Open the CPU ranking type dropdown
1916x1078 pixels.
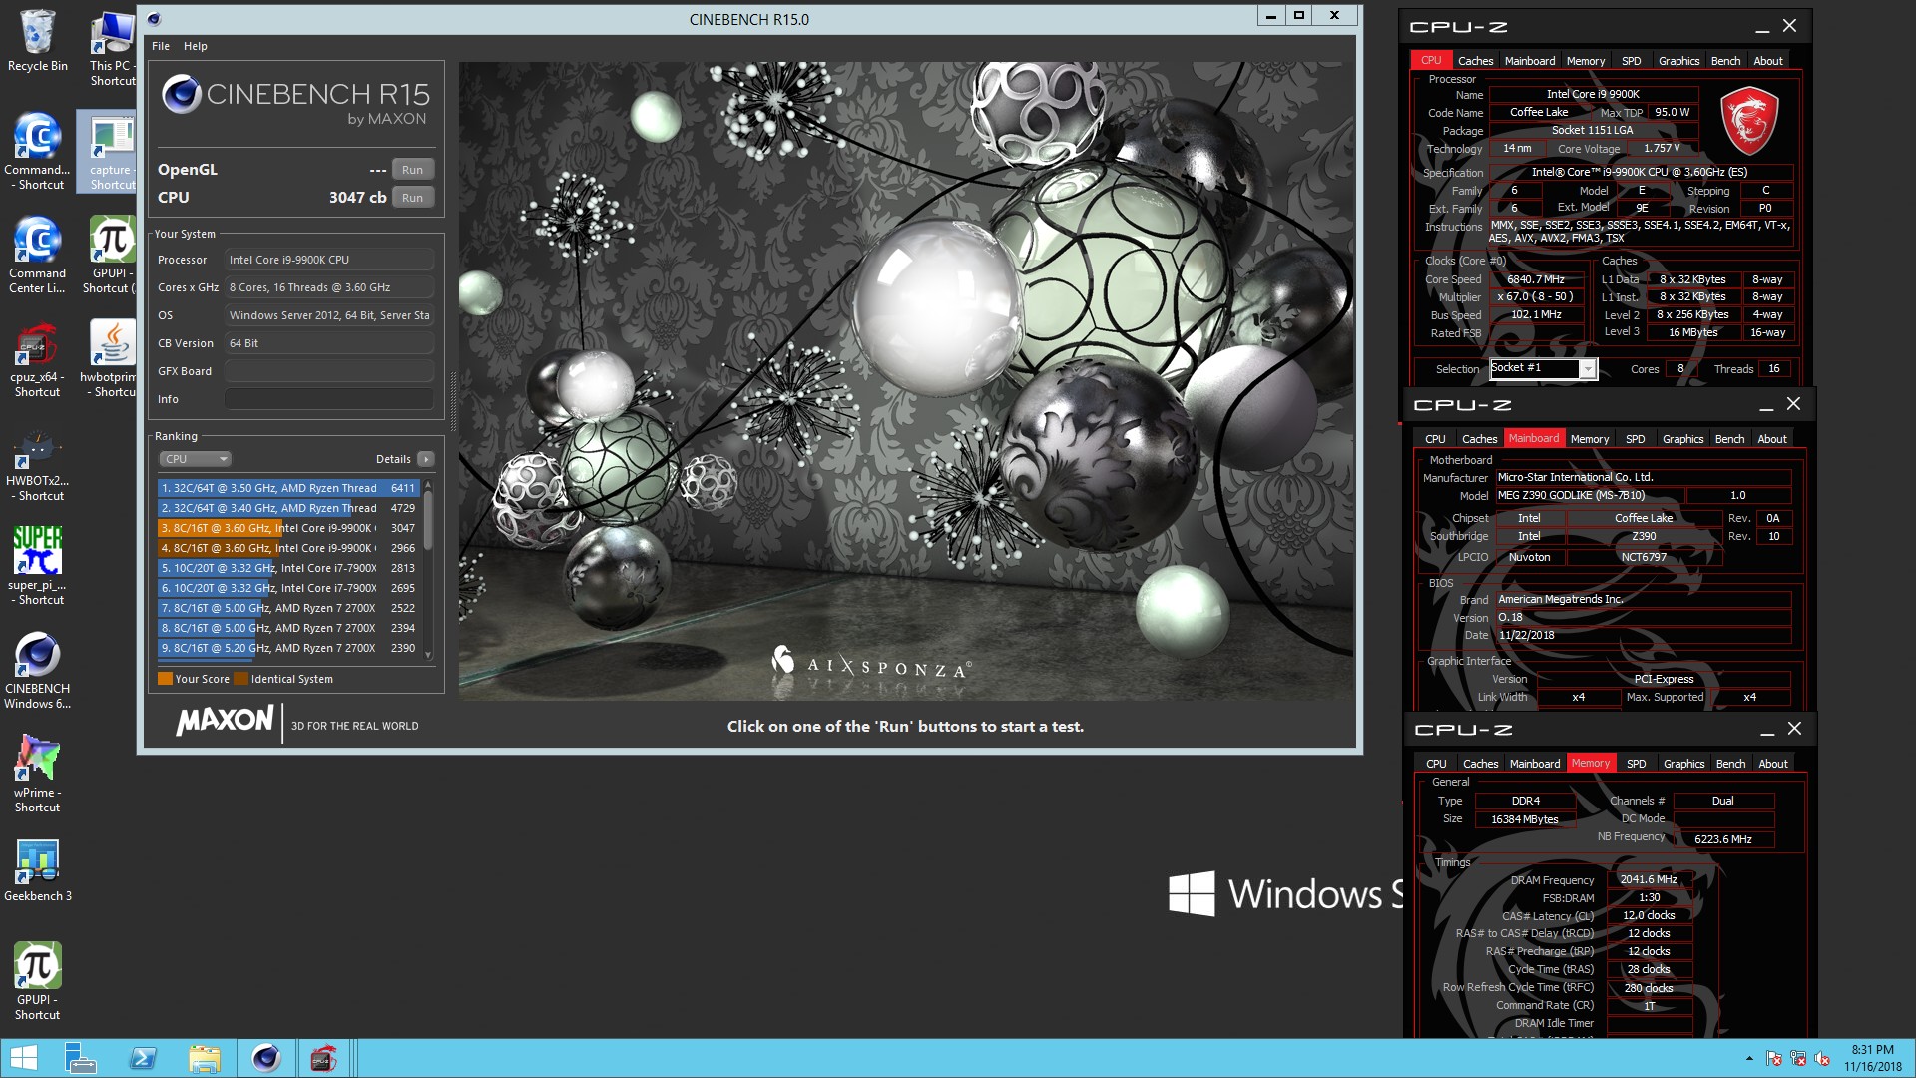point(195,459)
